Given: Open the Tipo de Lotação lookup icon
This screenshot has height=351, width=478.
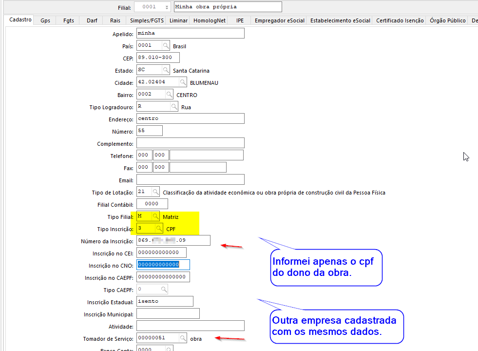Looking at the screenshot, I should point(155,192).
